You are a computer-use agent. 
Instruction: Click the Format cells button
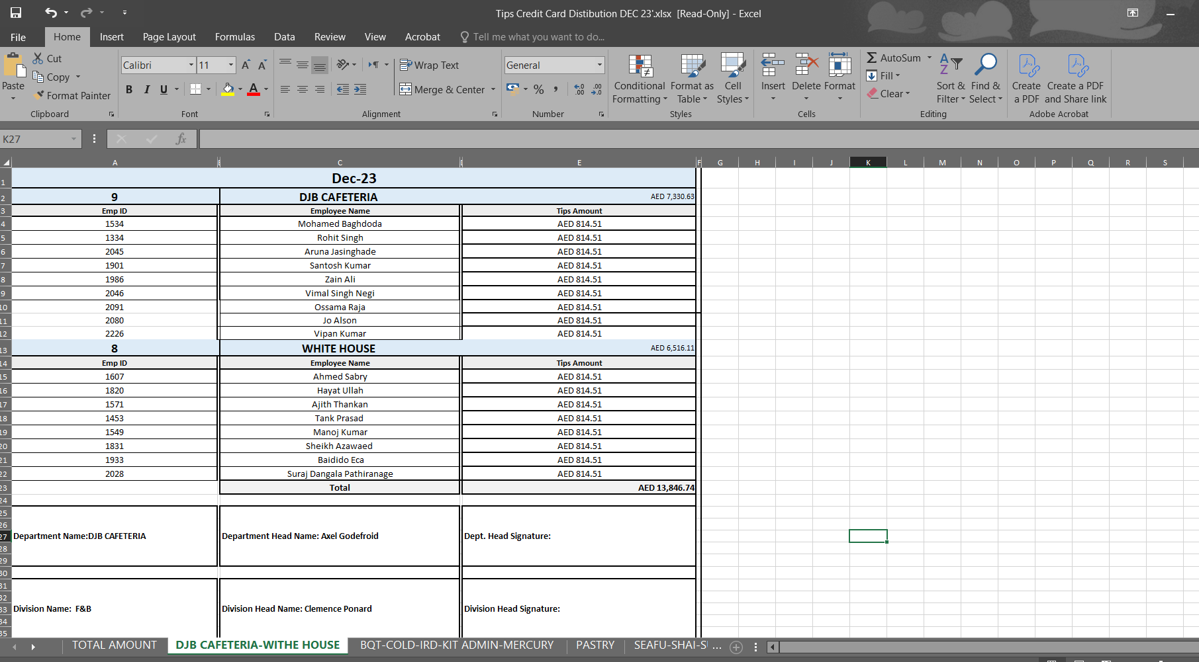pos(839,79)
